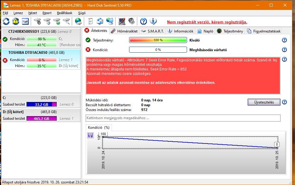This screenshot has height=185, width=295.
Task: Select the Áttekintés tab
Action: coord(96,31)
